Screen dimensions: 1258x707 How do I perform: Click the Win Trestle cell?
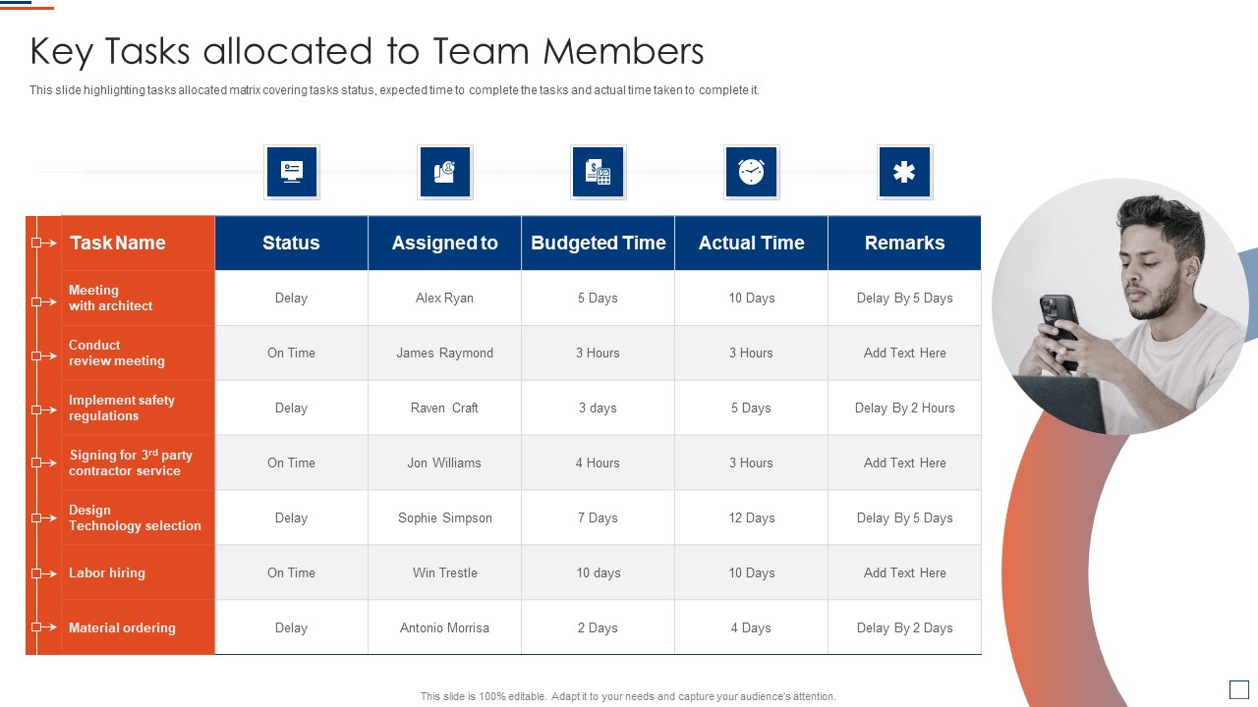tap(445, 572)
